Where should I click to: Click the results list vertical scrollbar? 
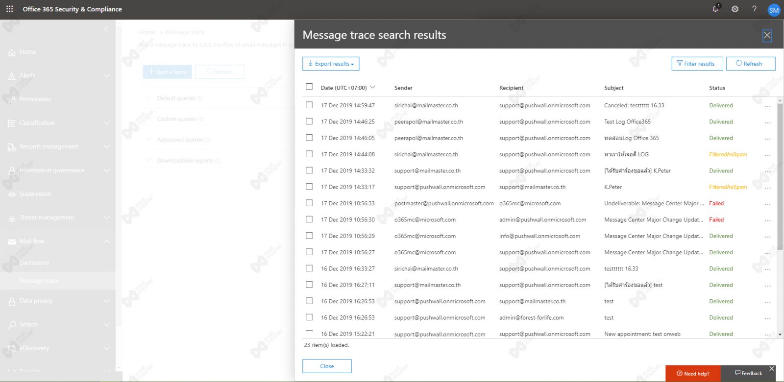tap(780, 176)
